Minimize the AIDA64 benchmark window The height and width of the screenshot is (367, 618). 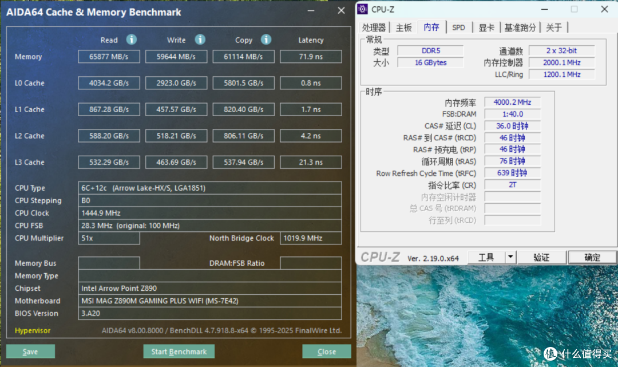coord(311,11)
